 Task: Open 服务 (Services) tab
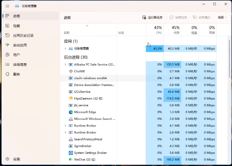[31, 74]
